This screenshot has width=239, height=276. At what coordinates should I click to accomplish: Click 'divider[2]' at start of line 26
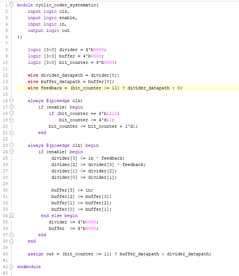tap(64, 164)
